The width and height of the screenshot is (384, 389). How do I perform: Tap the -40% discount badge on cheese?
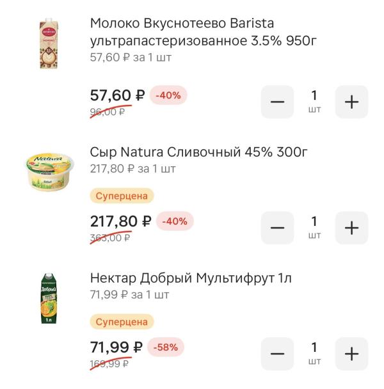(x=175, y=221)
